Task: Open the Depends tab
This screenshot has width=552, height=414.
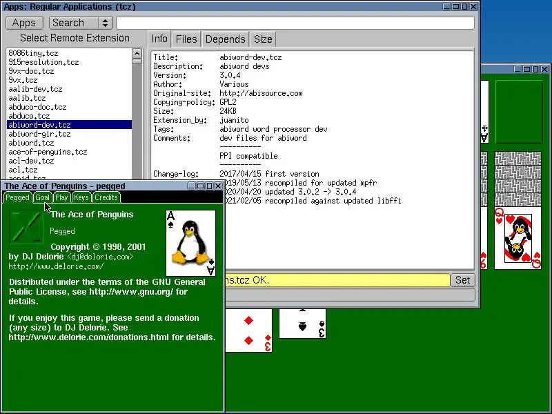Action: [x=226, y=39]
